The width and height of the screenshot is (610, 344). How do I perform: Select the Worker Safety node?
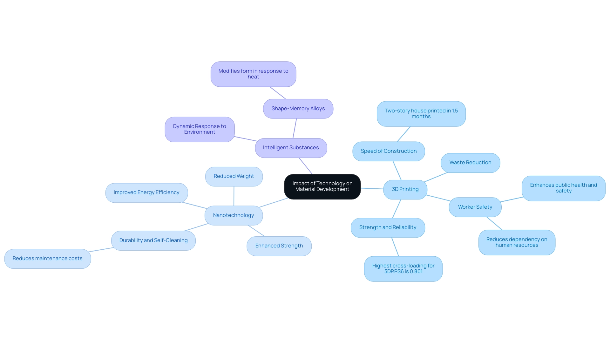coord(475,206)
